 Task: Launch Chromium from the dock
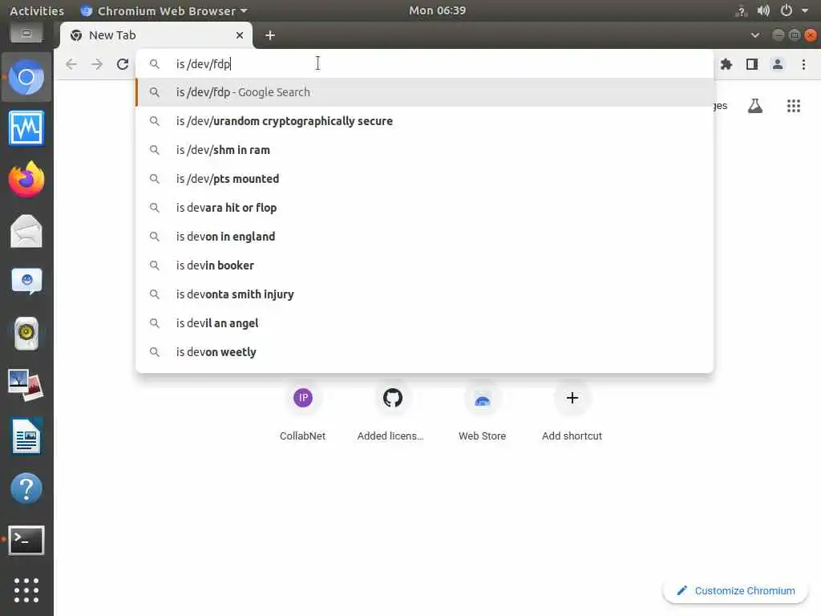click(x=26, y=78)
